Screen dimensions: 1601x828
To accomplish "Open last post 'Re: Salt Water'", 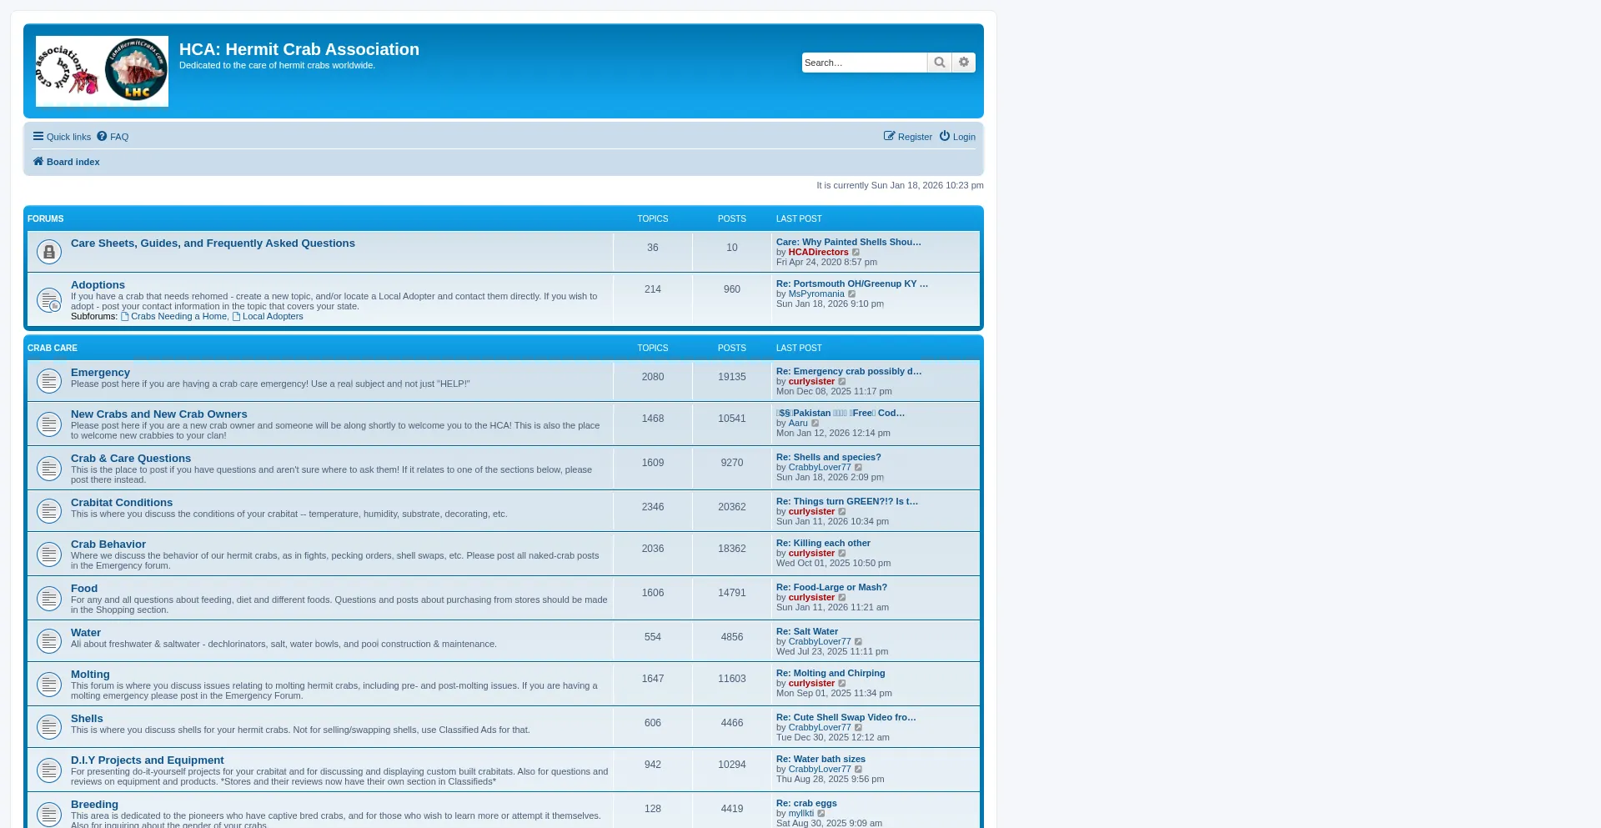I will [806, 632].
